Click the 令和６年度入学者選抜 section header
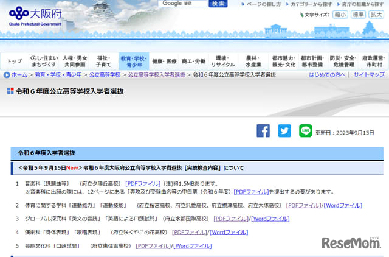This screenshot has height=257, width=389. 197,153
